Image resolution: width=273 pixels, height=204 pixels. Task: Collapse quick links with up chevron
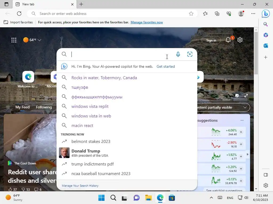coord(235,63)
